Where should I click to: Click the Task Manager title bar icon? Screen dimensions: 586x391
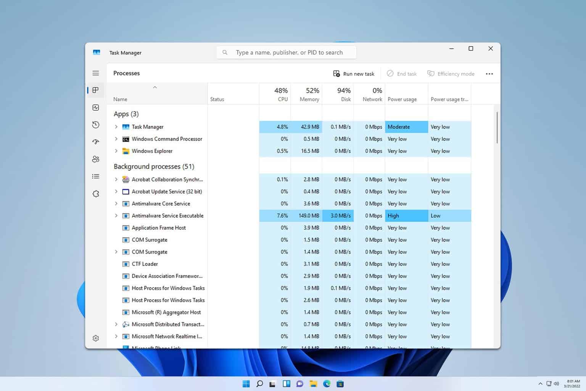tap(97, 52)
